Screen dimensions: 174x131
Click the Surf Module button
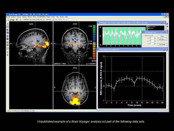[162, 44]
